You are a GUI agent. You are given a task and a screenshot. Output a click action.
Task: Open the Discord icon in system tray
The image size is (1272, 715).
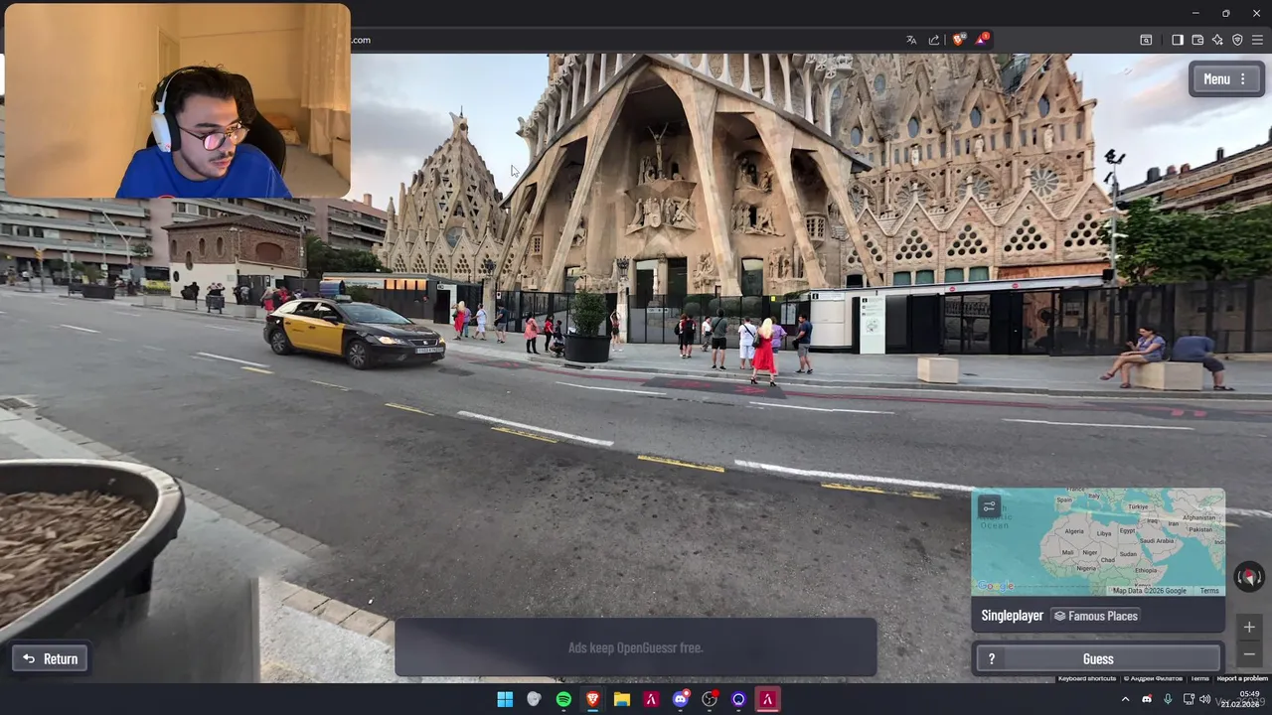[x=1147, y=699]
